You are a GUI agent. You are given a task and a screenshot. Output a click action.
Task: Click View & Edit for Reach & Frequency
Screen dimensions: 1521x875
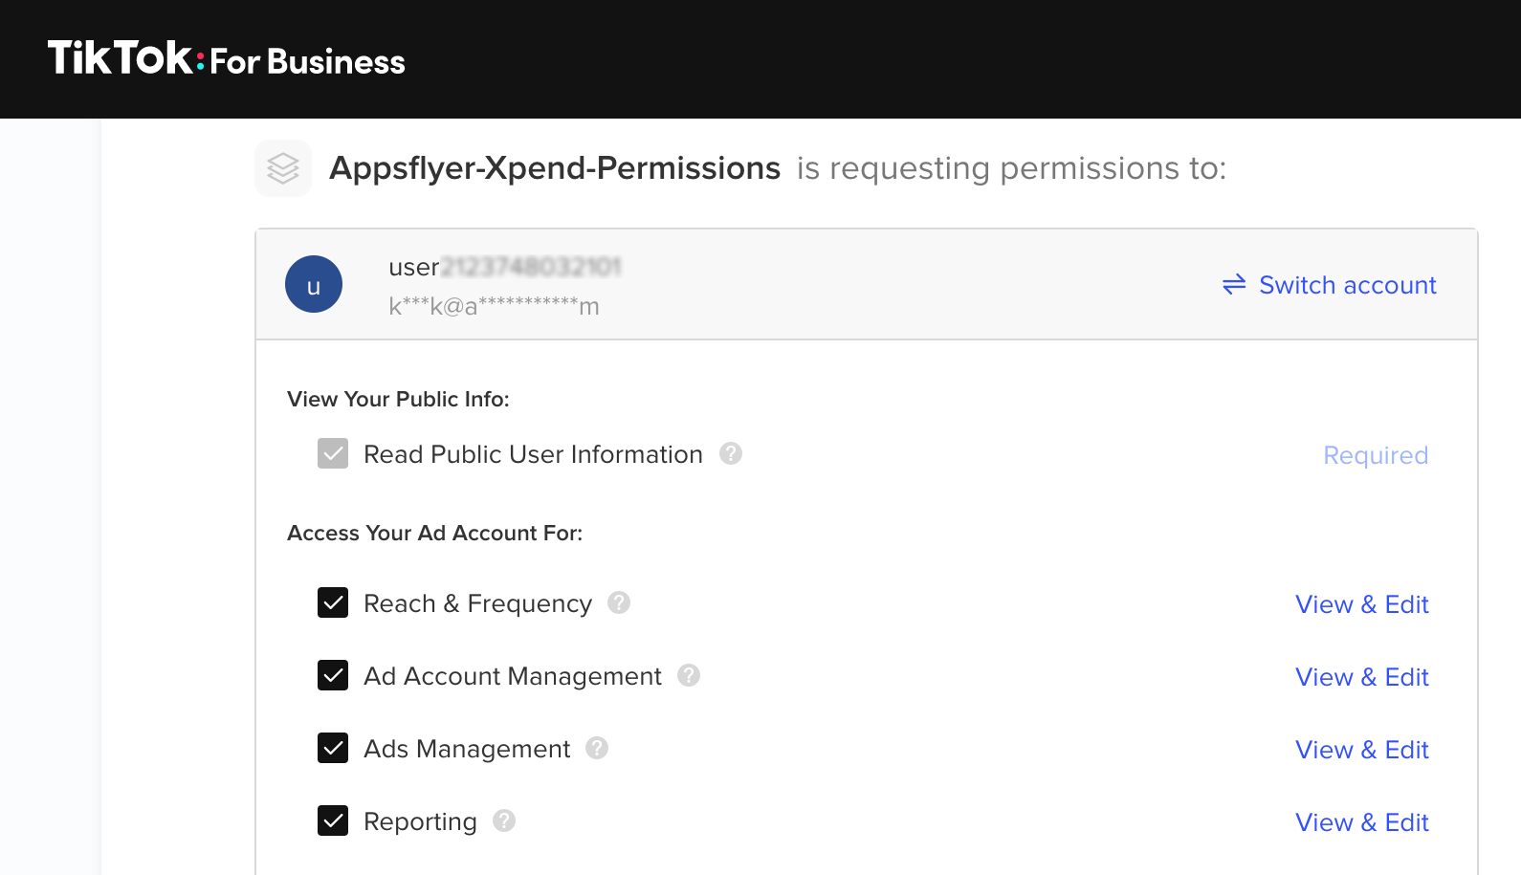point(1362,604)
